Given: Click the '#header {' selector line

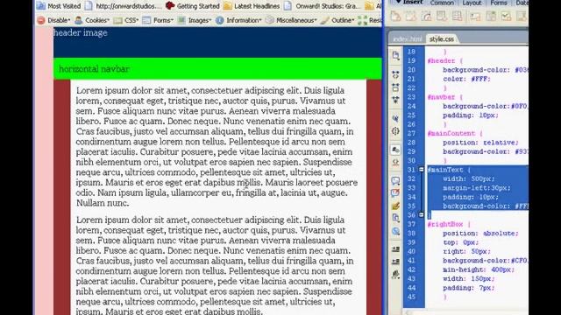Looking at the screenshot, I should pos(445,60).
